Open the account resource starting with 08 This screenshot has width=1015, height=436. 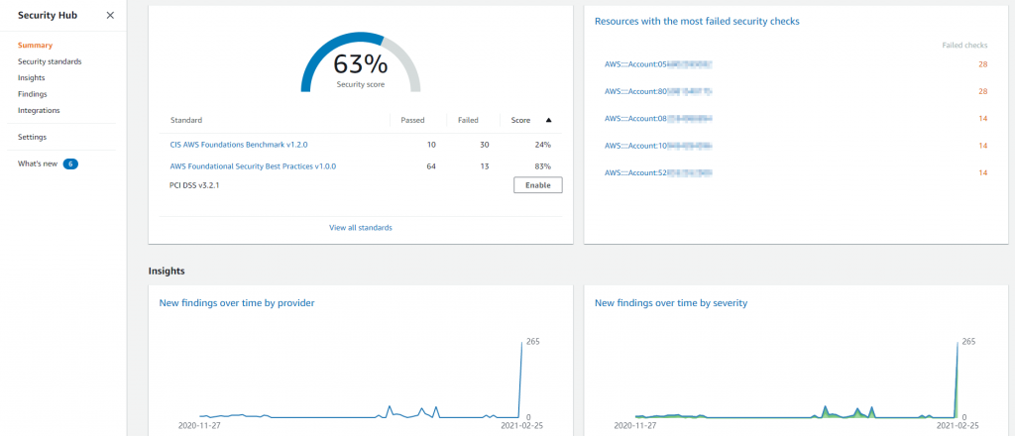coord(658,118)
